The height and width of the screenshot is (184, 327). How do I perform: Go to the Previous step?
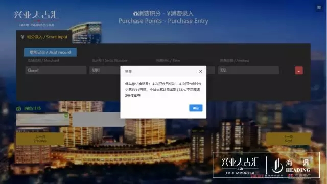40,139
